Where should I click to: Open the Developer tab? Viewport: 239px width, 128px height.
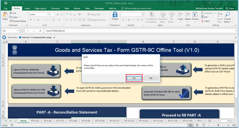click(x=99, y=8)
